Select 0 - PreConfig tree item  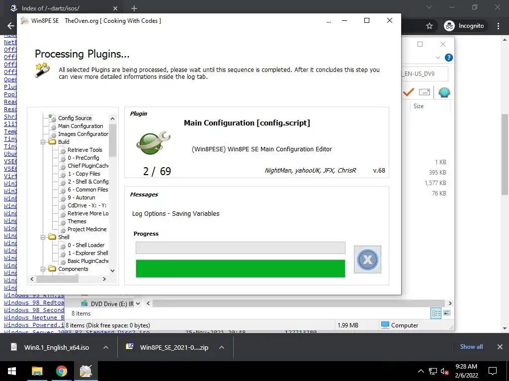tap(83, 158)
